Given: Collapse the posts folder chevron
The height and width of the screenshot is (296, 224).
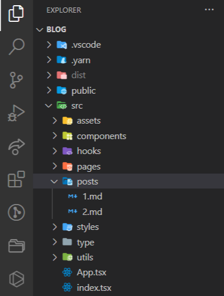Looking at the screenshot, I should (x=54, y=182).
